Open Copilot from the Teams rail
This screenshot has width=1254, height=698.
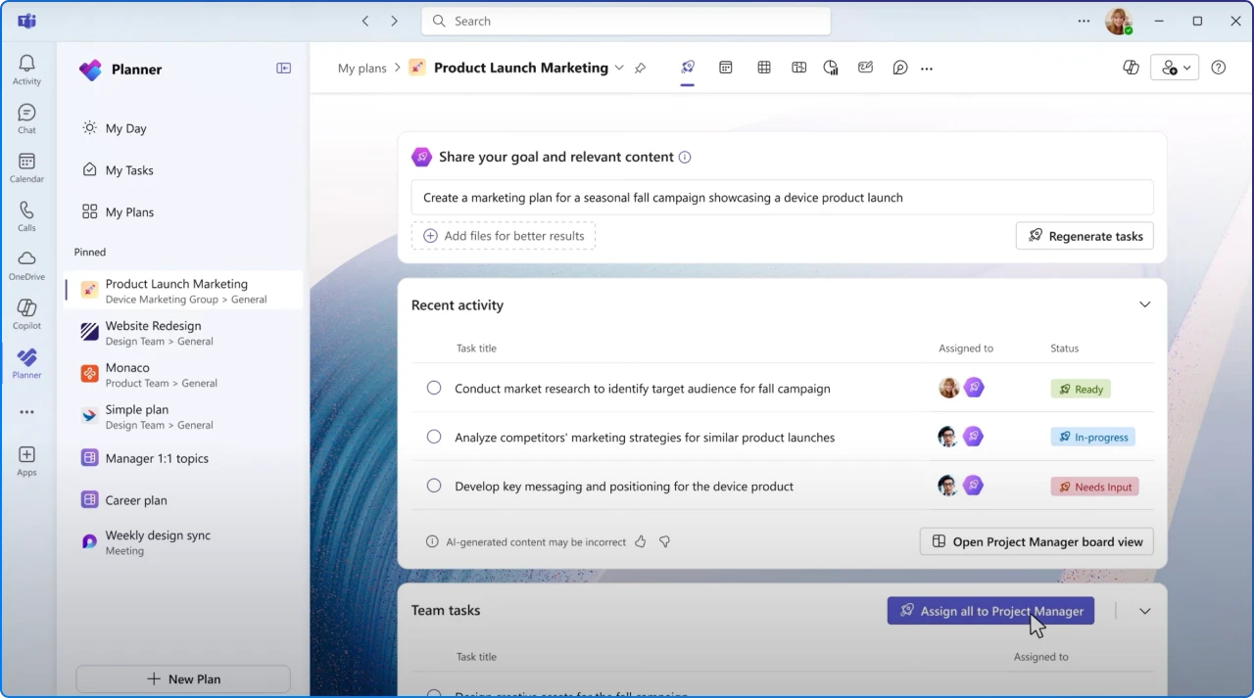26,313
